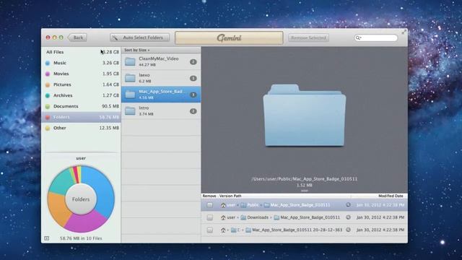Screen dimensions: 462x260
Task: Click the 6.2 MB size under laexo
Action: [144, 81]
